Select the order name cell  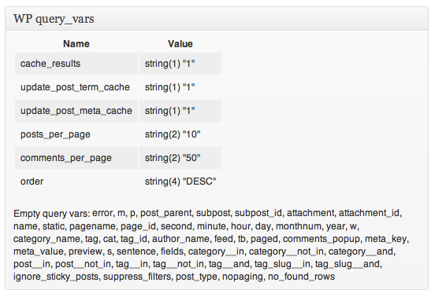pyautogui.click(x=76, y=181)
